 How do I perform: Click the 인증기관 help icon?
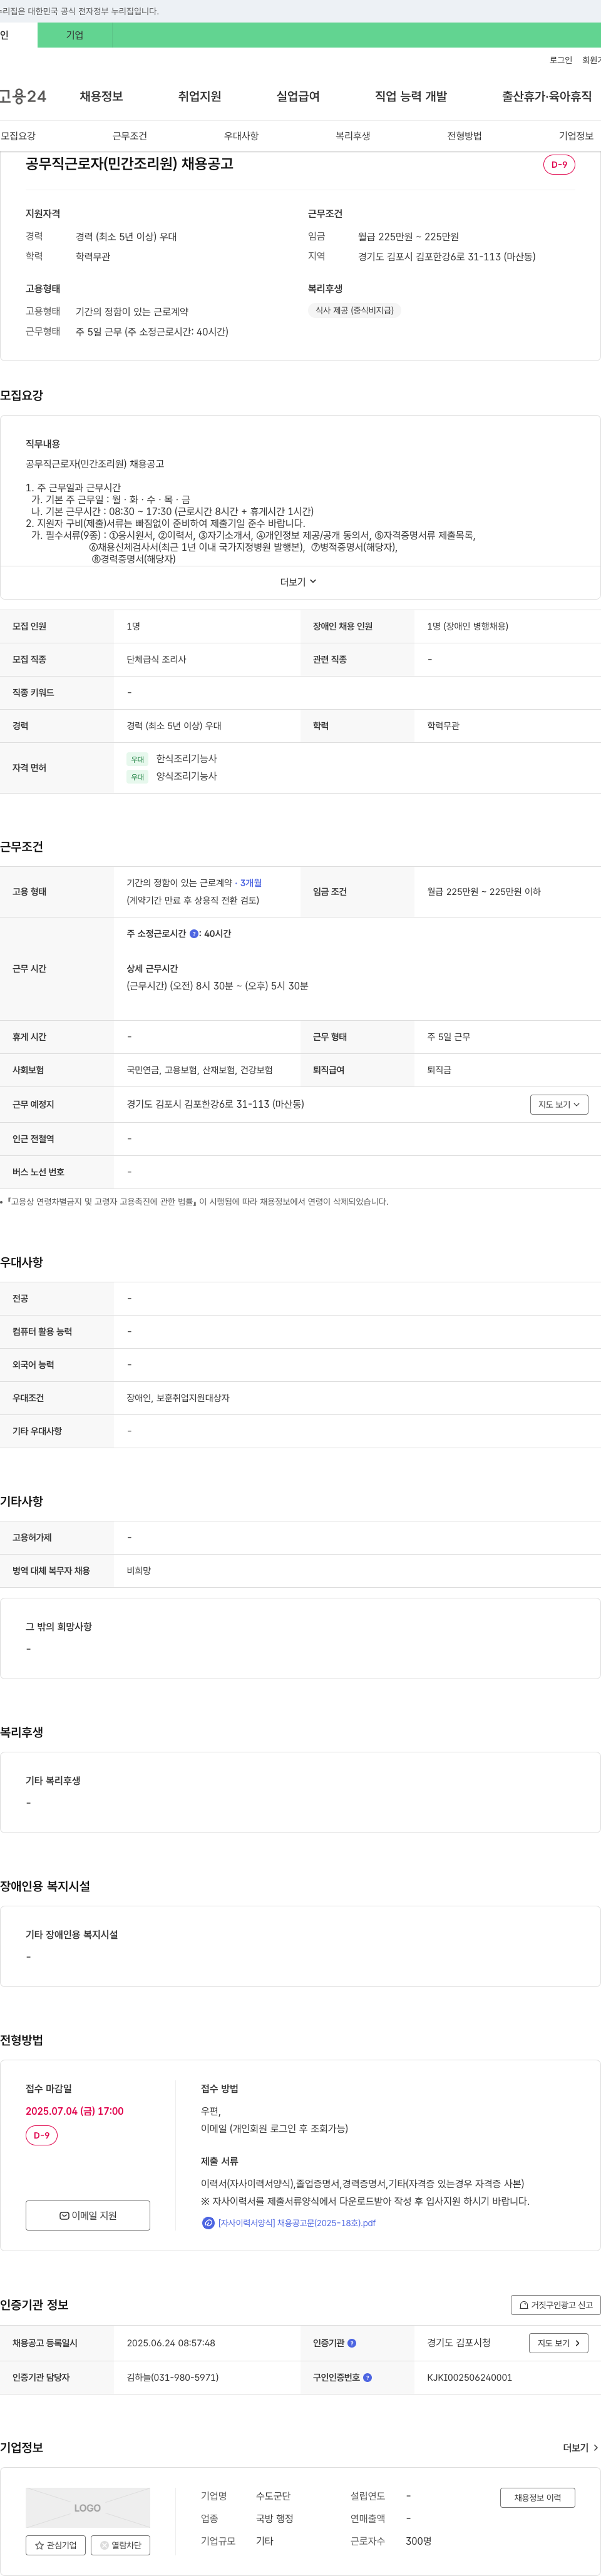pos(352,2343)
